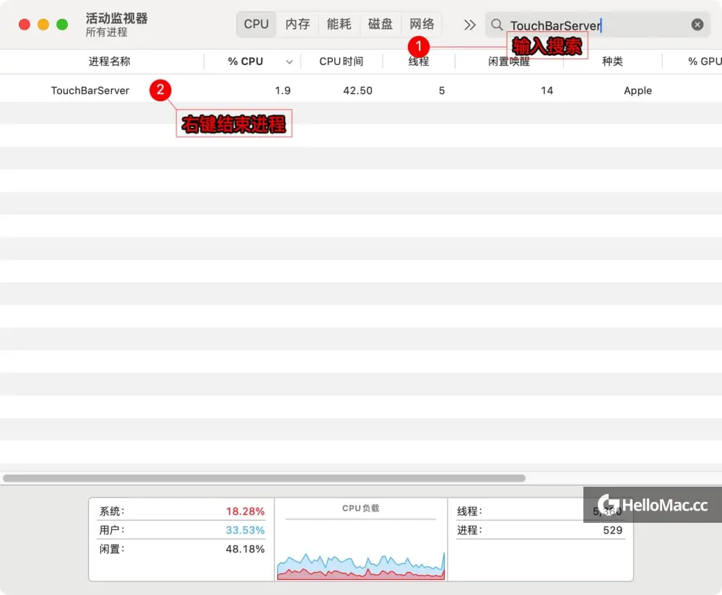Click the 闲置 48.18% value
The image size is (722, 595).
click(245, 549)
